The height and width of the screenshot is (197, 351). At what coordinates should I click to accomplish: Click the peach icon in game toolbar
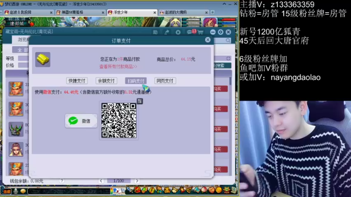[204, 190]
